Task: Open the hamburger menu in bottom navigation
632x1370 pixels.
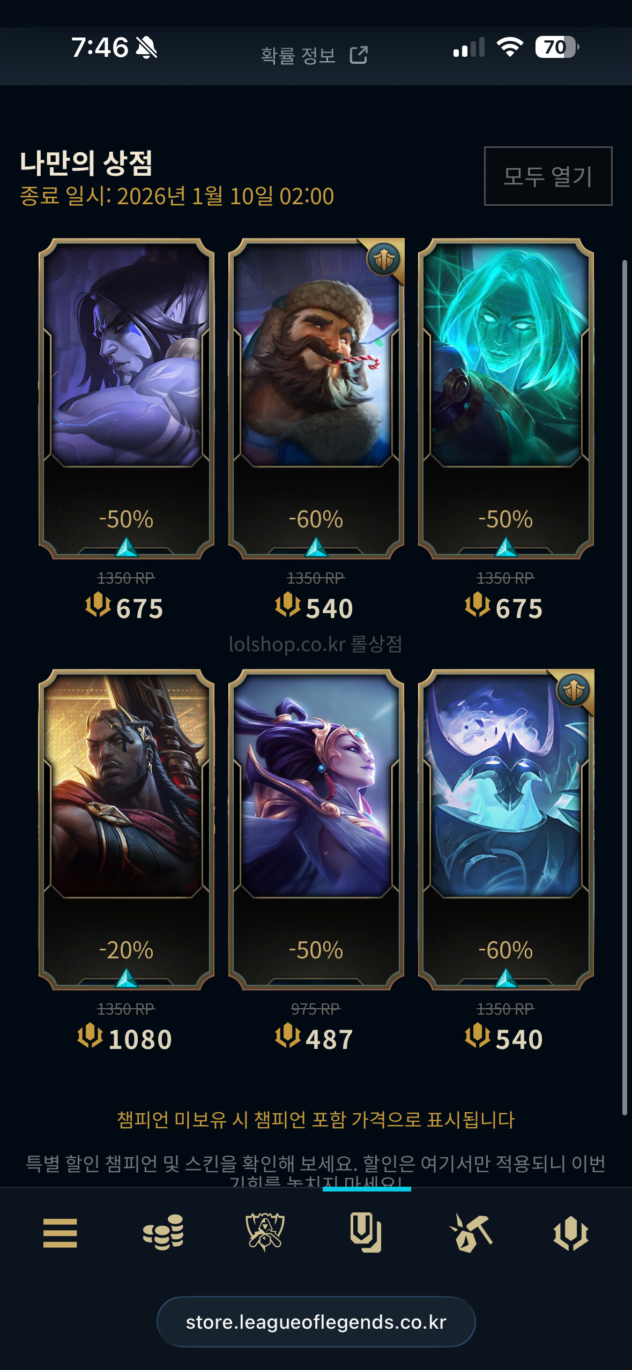Action: (x=60, y=1233)
